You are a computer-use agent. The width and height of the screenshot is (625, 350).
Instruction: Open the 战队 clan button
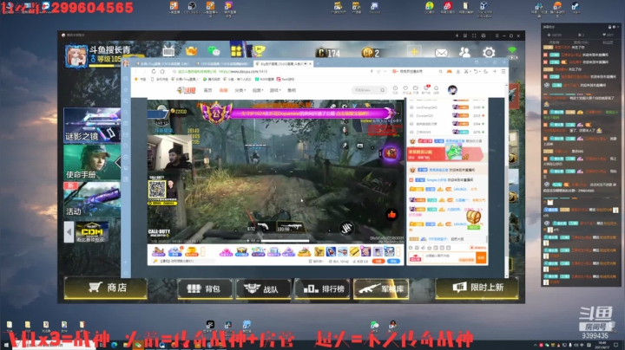263,288
